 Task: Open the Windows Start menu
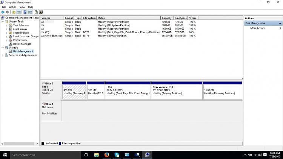point(5,155)
